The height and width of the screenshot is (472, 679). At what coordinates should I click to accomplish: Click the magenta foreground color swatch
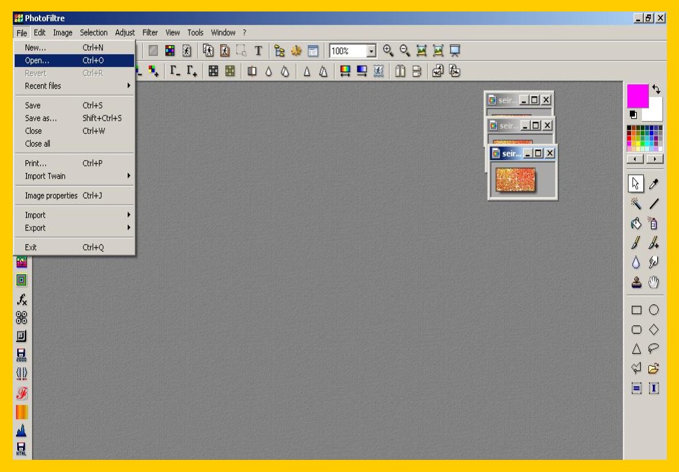[637, 96]
